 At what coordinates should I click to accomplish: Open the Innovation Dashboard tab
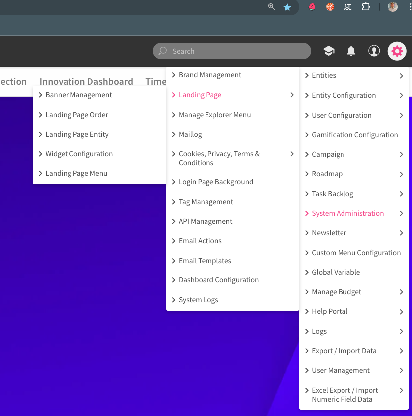[x=86, y=81]
